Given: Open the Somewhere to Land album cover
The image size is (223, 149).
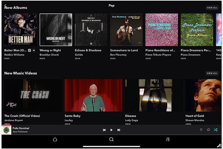Looking at the screenshot, I should 126,30.
